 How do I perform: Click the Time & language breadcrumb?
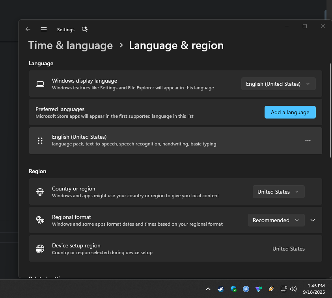(71, 45)
